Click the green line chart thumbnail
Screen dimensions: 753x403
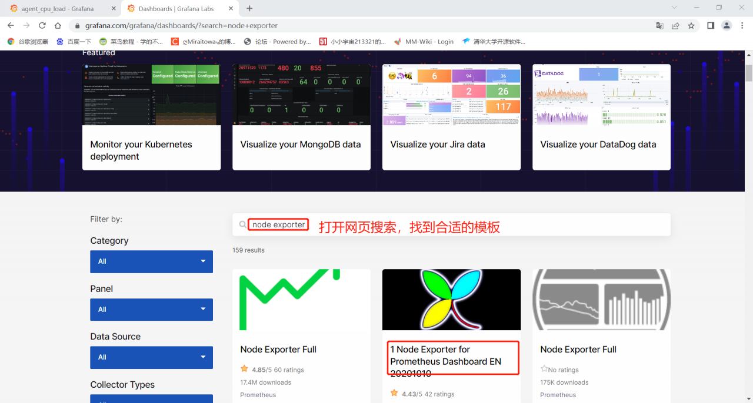(x=301, y=300)
